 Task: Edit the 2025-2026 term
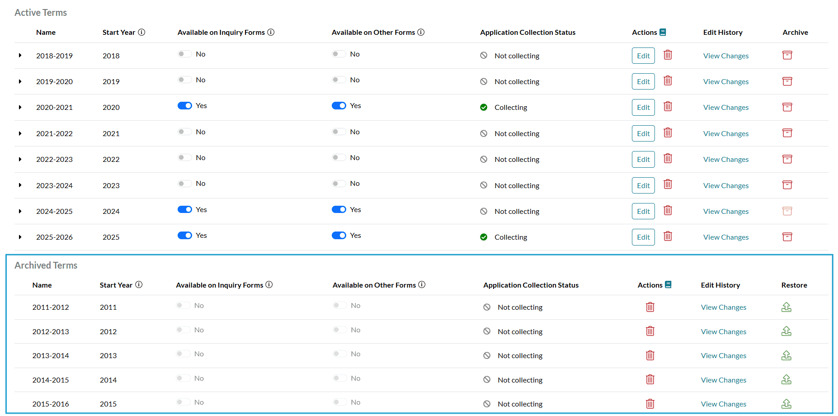click(x=643, y=237)
